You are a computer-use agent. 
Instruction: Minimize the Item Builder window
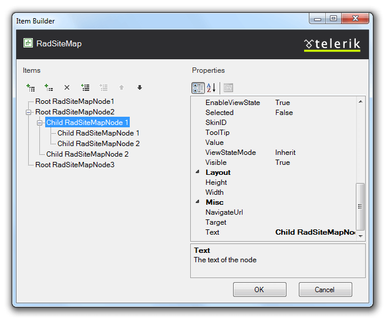click(x=318, y=19)
